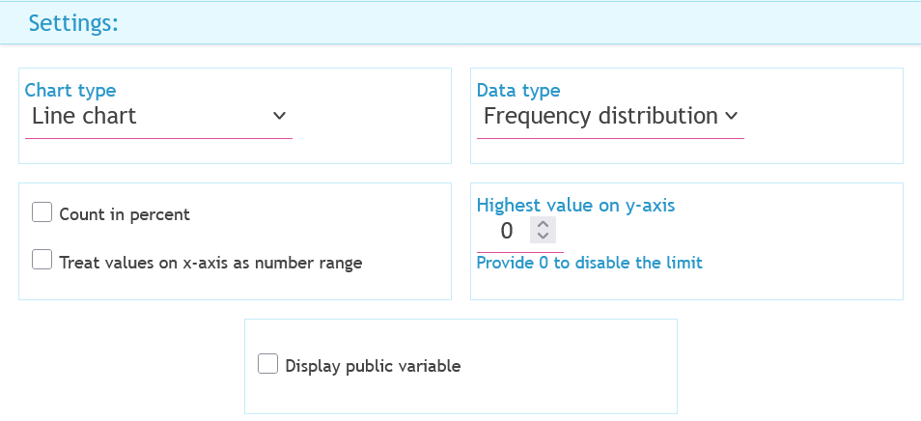Screen dimensions: 921x421
Task: Click the Highest value on y-axis label
Action: (x=575, y=205)
